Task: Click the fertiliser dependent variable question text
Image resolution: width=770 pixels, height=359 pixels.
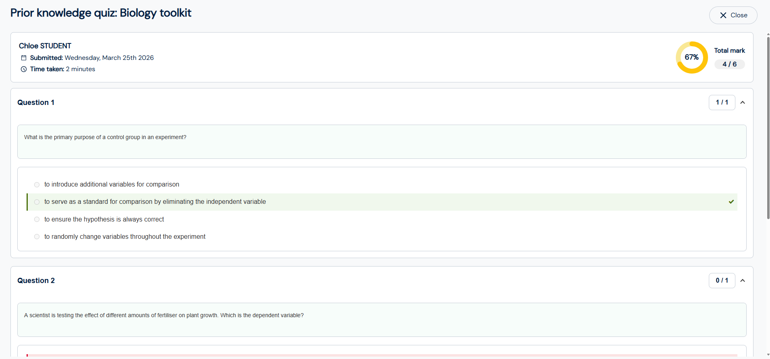Action: pyautogui.click(x=164, y=316)
